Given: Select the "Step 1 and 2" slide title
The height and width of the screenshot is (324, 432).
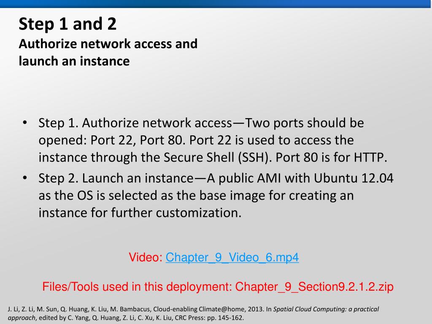Looking at the screenshot, I should 67,24.
